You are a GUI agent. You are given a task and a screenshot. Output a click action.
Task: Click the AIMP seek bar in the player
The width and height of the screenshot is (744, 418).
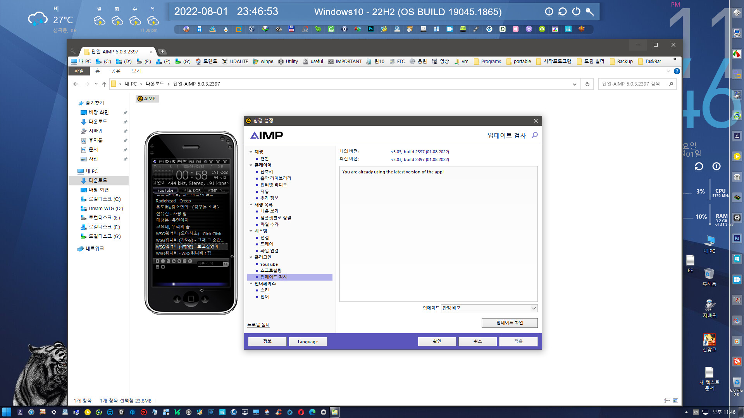pos(191,284)
